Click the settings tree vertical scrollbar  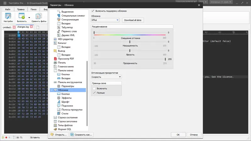87,93
